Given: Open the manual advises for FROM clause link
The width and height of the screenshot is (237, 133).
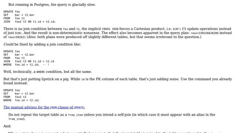Looking at the screenshot, I should pos(44,108).
